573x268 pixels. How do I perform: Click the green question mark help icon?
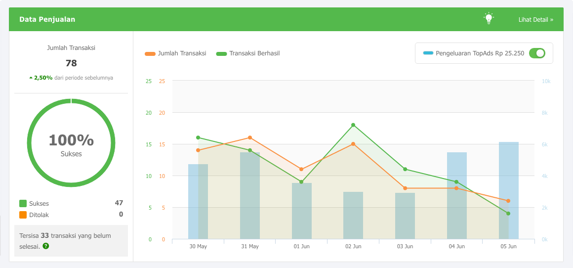45,246
